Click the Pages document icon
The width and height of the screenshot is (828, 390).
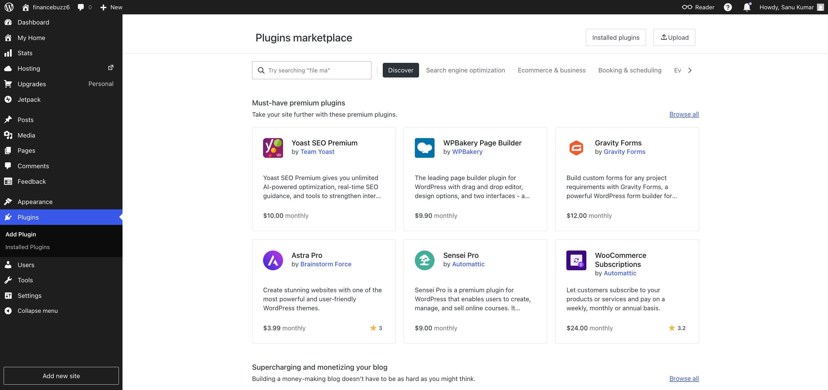click(8, 150)
